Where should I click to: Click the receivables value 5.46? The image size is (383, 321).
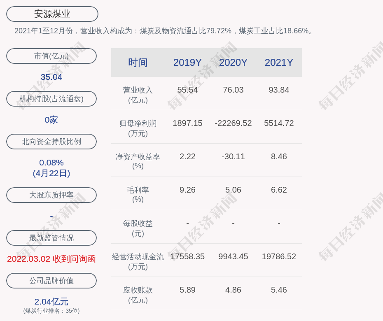pos(279,290)
